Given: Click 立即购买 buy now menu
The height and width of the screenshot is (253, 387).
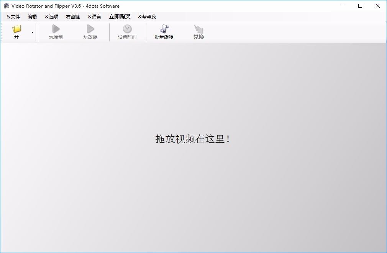Looking at the screenshot, I should click(120, 16).
